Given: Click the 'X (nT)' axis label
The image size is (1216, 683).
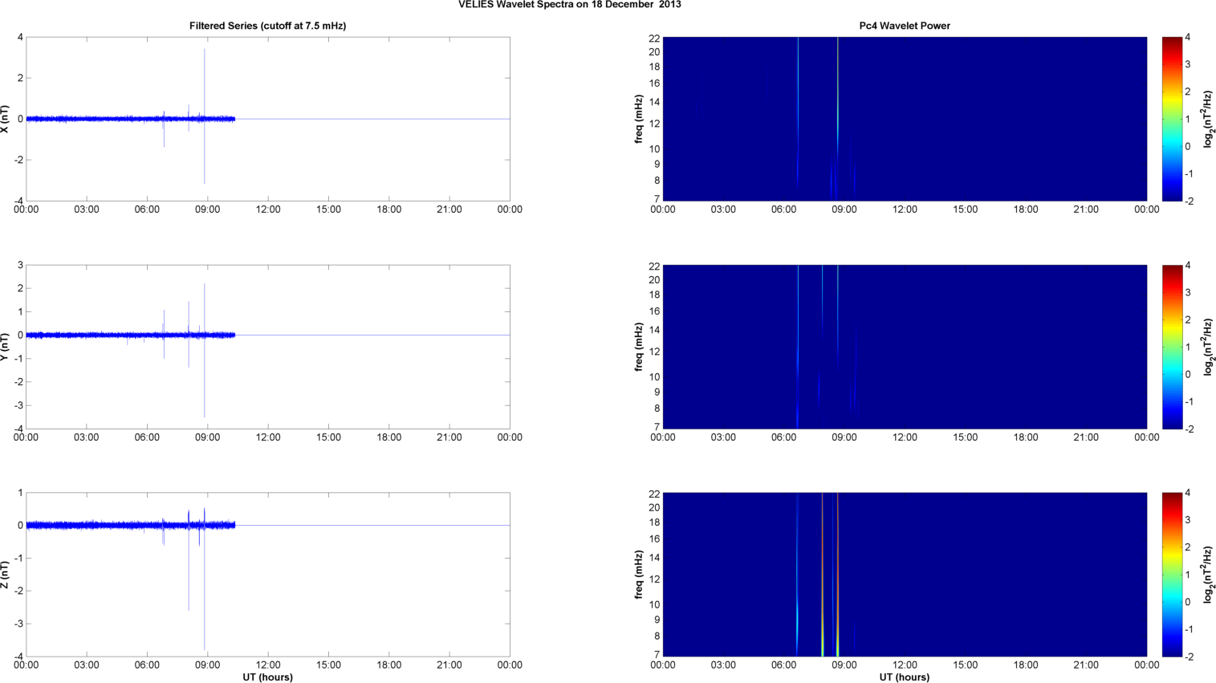Looking at the screenshot, I should pyautogui.click(x=6, y=119).
